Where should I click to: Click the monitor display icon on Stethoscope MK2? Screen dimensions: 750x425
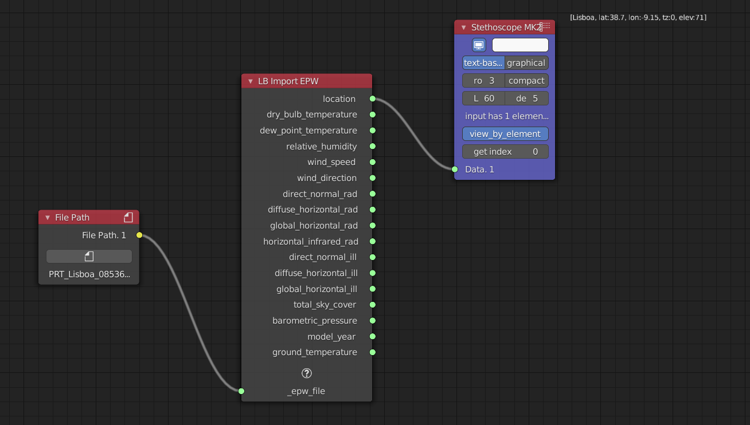pos(479,45)
